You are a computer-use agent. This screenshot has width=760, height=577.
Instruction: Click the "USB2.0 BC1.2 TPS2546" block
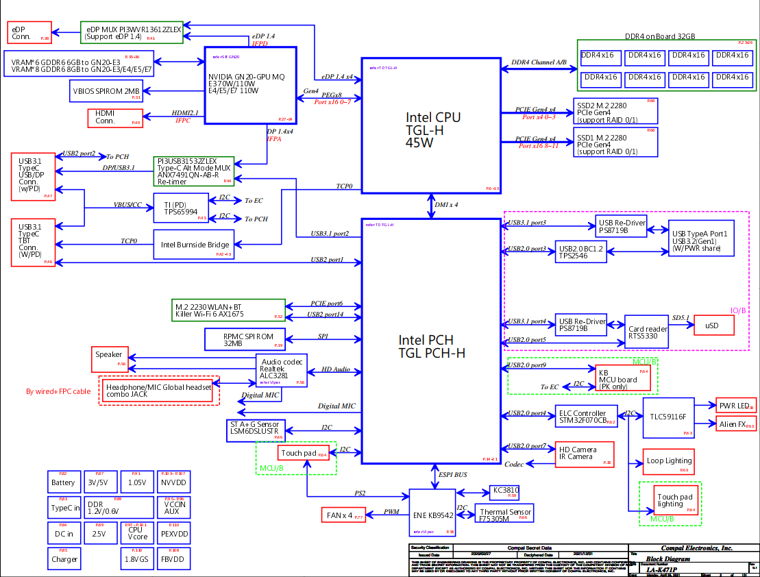(580, 252)
